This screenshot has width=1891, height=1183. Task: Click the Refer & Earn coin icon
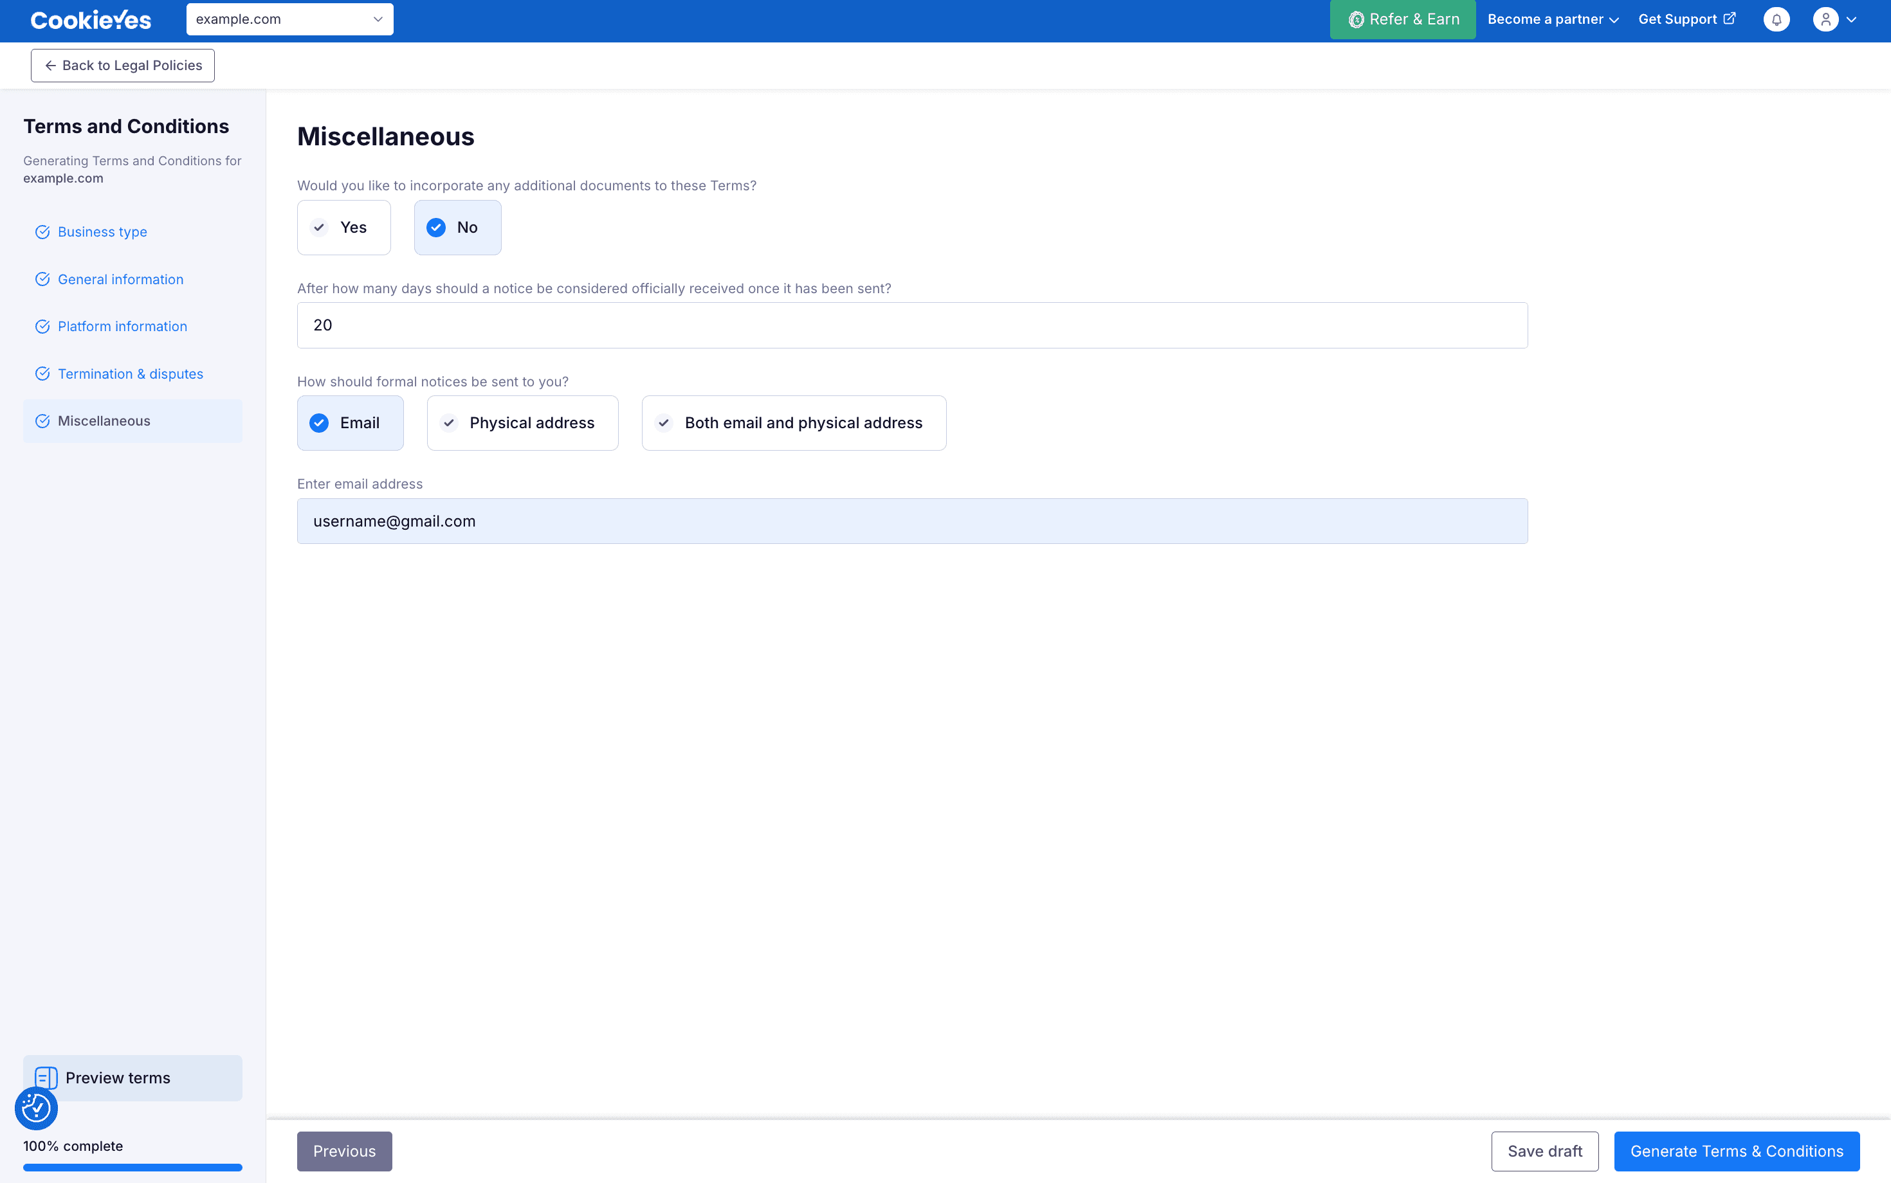tap(1357, 19)
